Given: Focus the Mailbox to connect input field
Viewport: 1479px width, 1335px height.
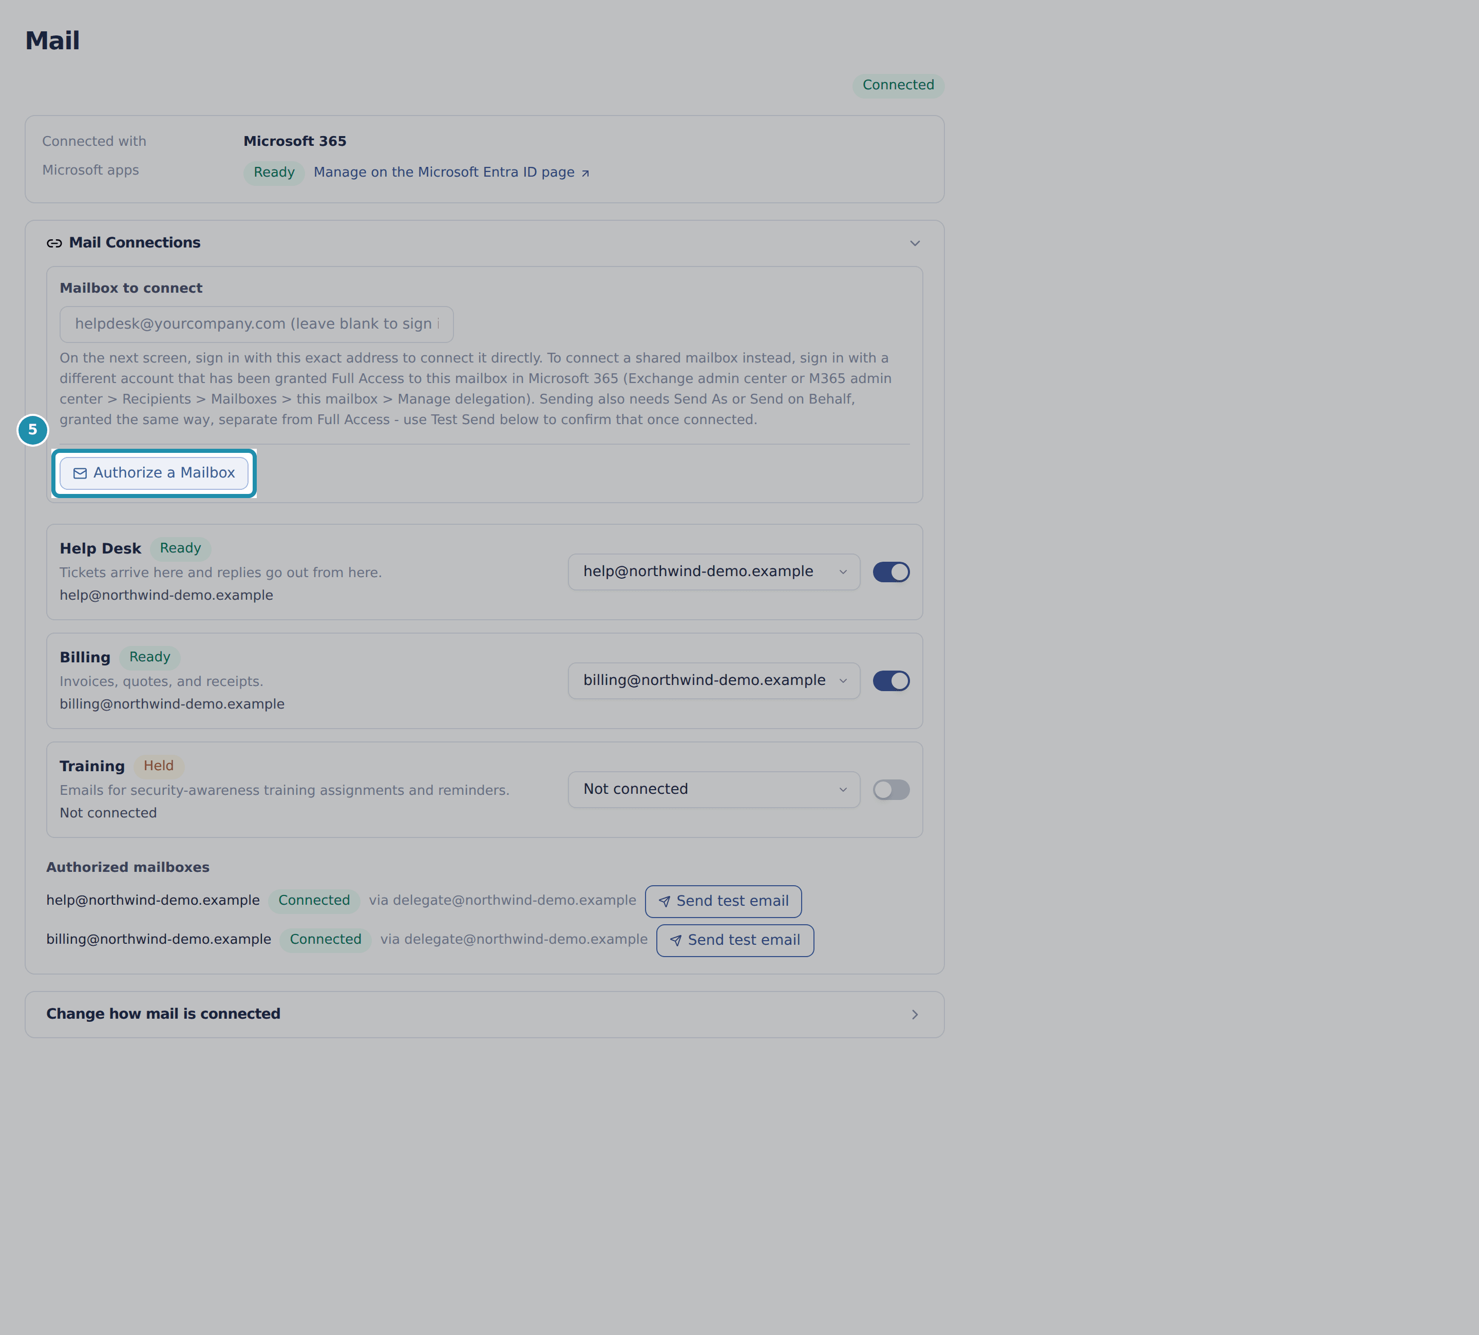Looking at the screenshot, I should 257,324.
